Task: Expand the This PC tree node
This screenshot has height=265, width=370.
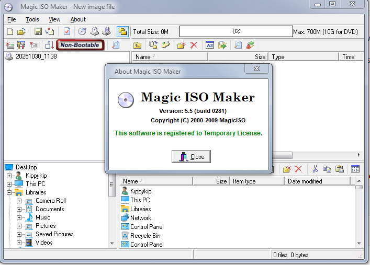Action: tap(9, 184)
